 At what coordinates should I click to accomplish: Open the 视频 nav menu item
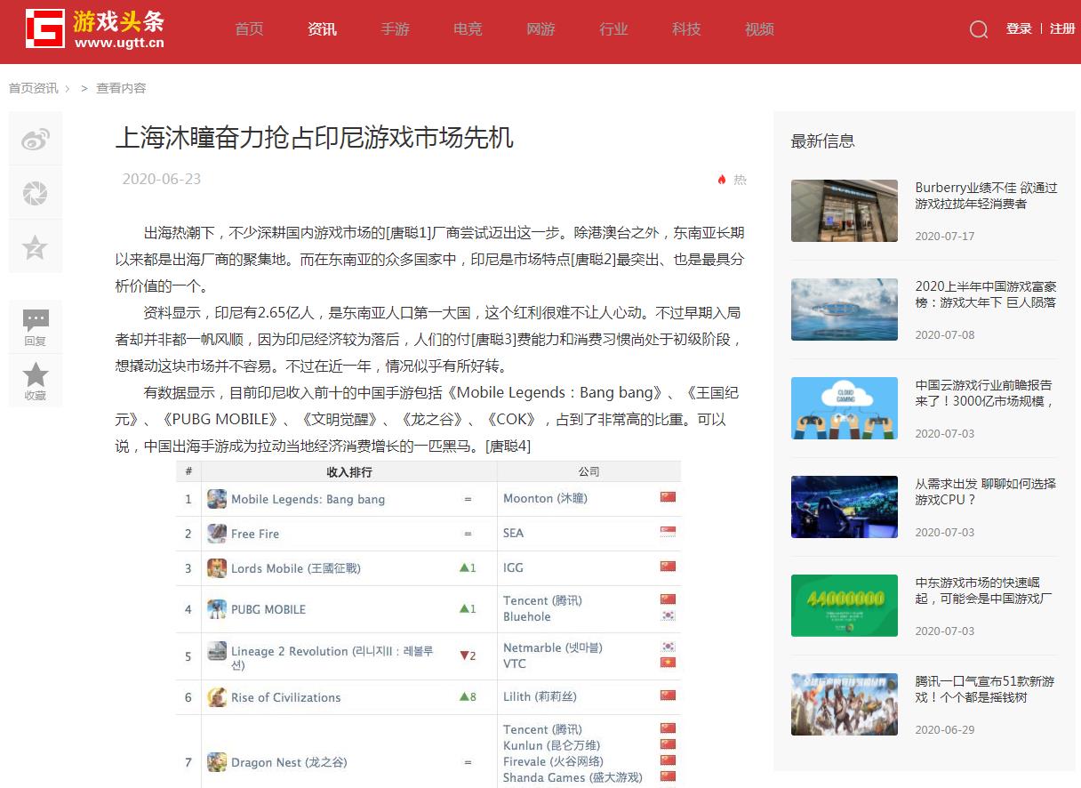(759, 29)
